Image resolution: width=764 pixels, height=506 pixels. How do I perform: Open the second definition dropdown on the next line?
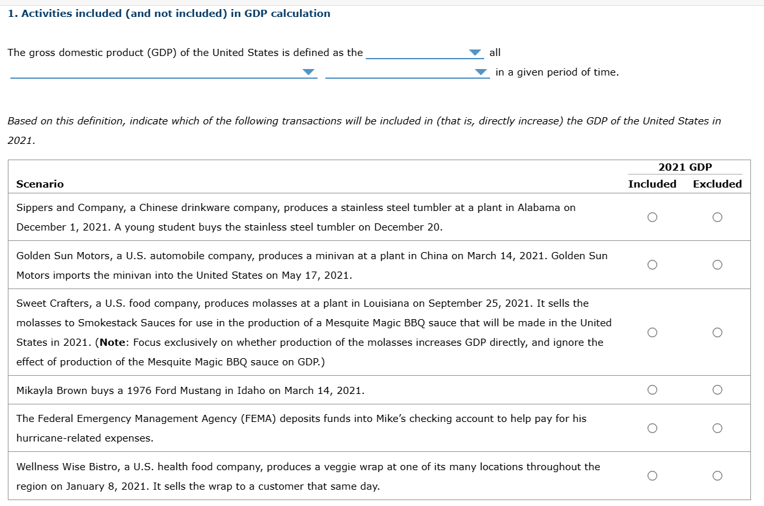tap(309, 72)
